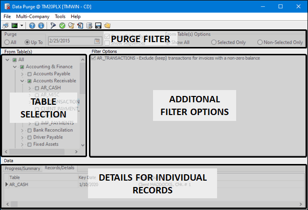Screen dimensions: 308x210
Task: Open the Tools menu
Action: click(60, 17)
